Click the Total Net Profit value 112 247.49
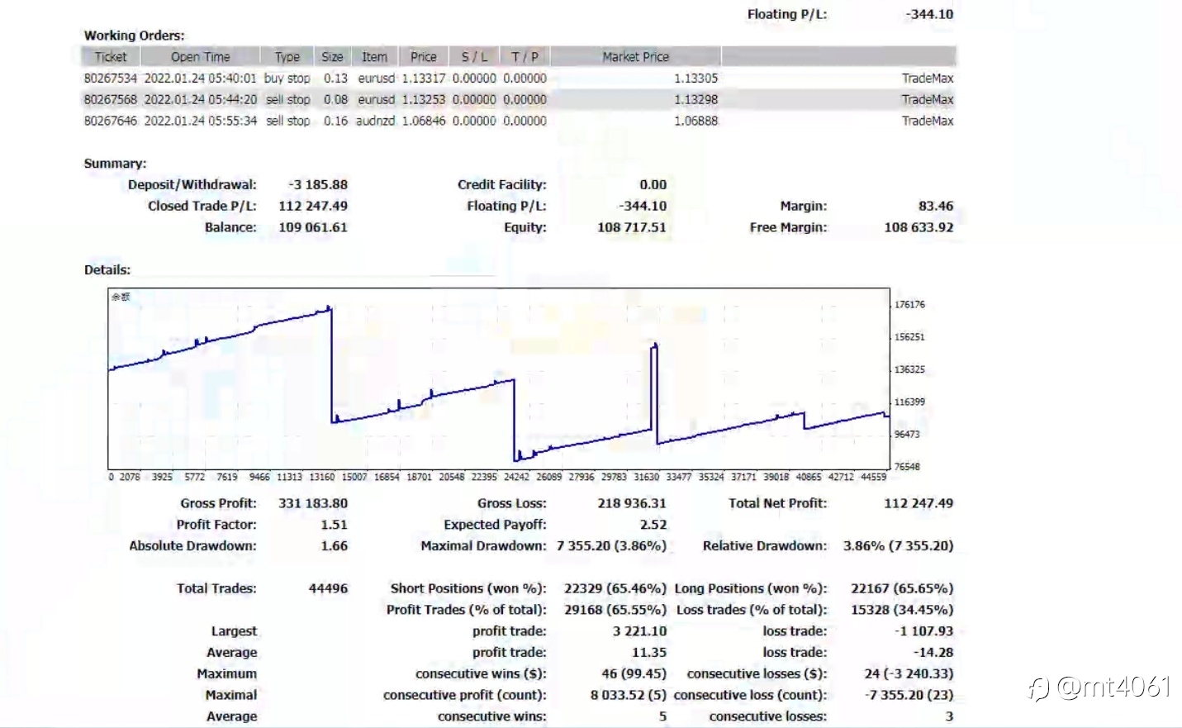 tap(919, 503)
